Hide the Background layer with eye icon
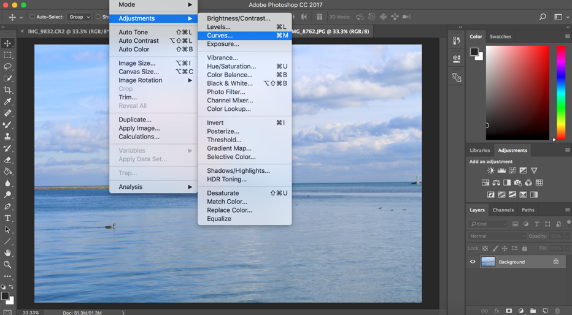This screenshot has width=572, height=315. [473, 262]
